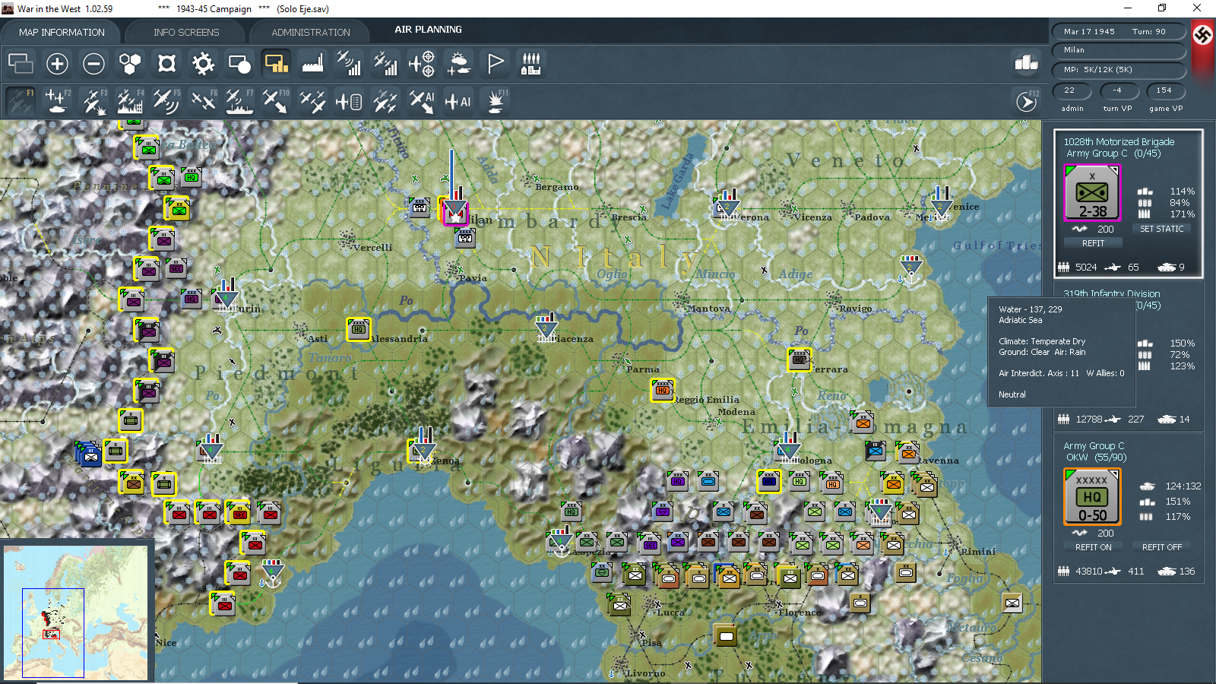Open the air directive list icon
1216x684 pixels.
349,100
